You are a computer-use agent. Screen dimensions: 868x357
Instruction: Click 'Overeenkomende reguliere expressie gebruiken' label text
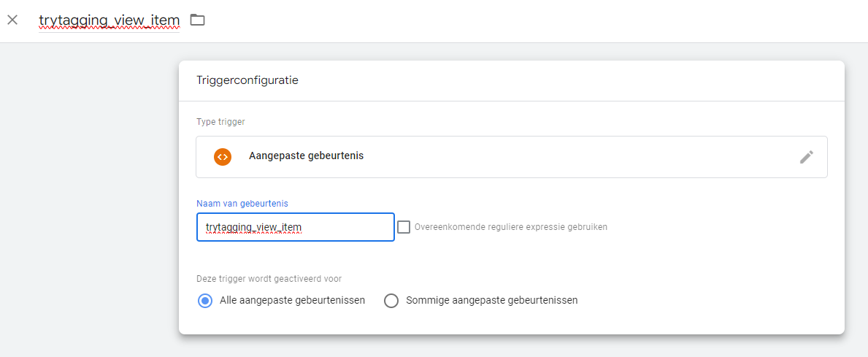click(510, 227)
